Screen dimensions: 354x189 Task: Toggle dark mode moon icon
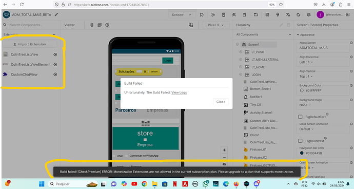coord(298,15)
